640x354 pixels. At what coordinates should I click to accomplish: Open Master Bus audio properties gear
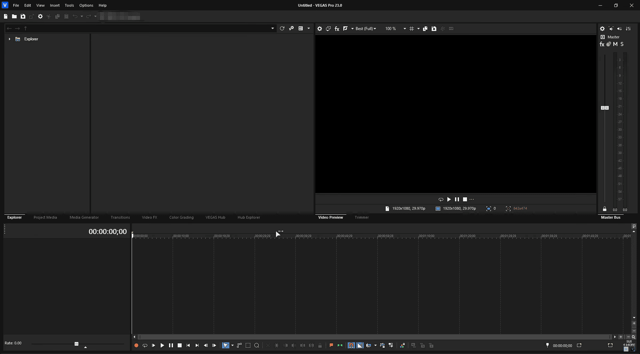[602, 29]
